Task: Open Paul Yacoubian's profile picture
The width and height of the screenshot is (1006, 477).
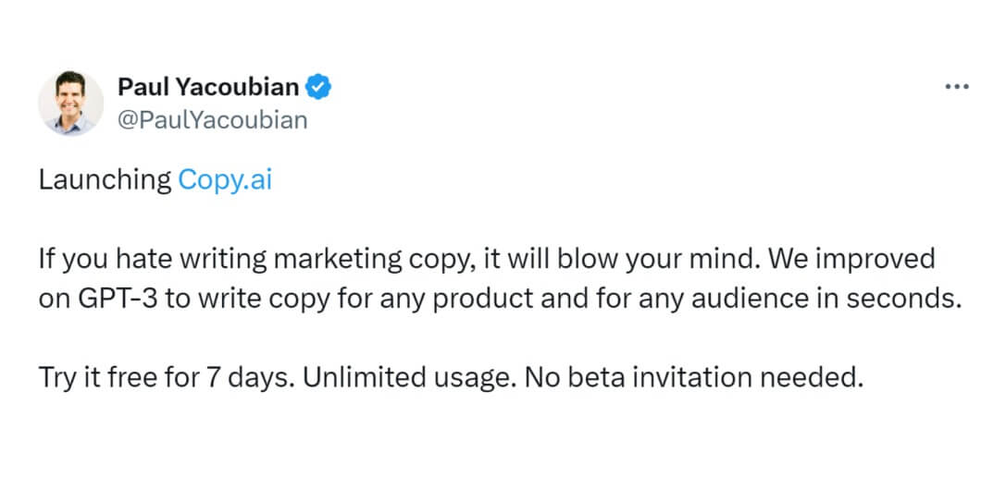Action: [70, 103]
